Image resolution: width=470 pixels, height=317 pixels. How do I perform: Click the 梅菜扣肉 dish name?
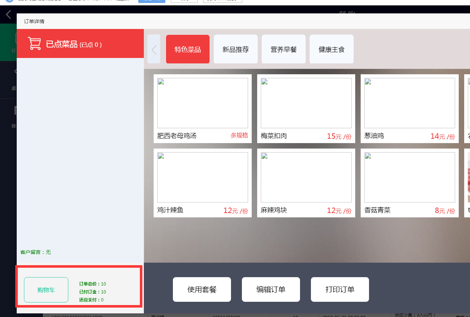[274, 136]
